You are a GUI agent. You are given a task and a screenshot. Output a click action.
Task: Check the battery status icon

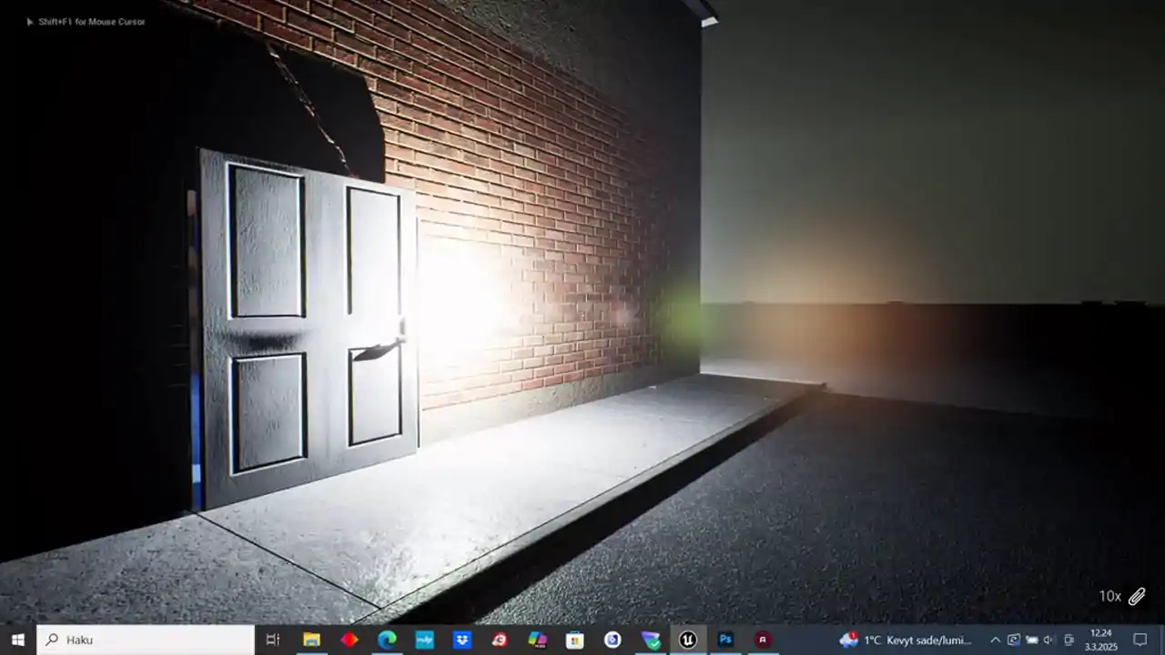(x=1031, y=640)
